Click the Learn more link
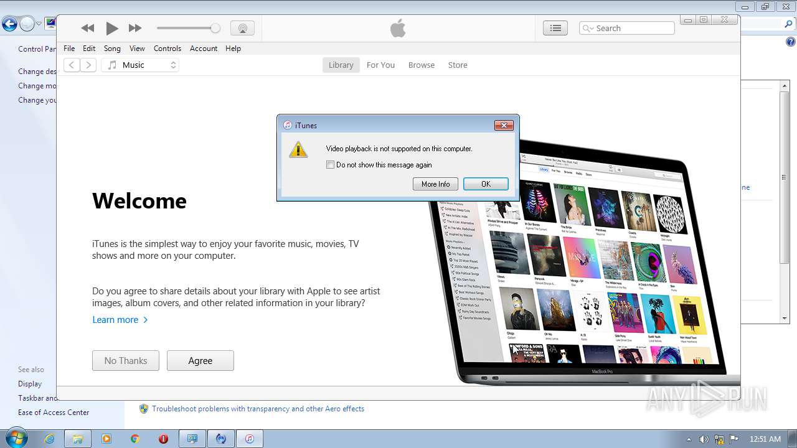The height and width of the screenshot is (448, 797). click(x=120, y=319)
